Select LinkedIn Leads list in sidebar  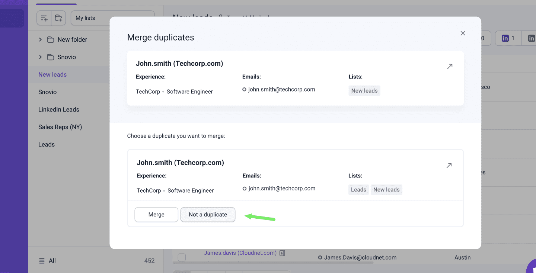click(59, 109)
